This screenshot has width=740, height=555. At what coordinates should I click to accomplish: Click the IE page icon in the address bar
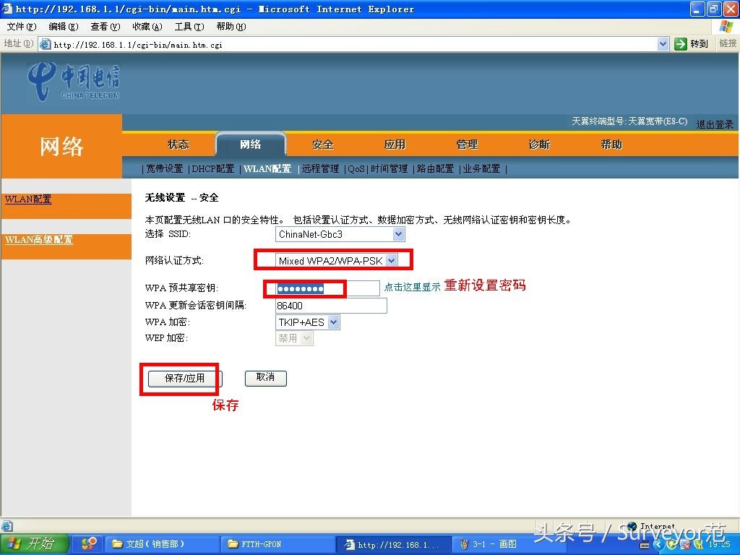point(43,43)
